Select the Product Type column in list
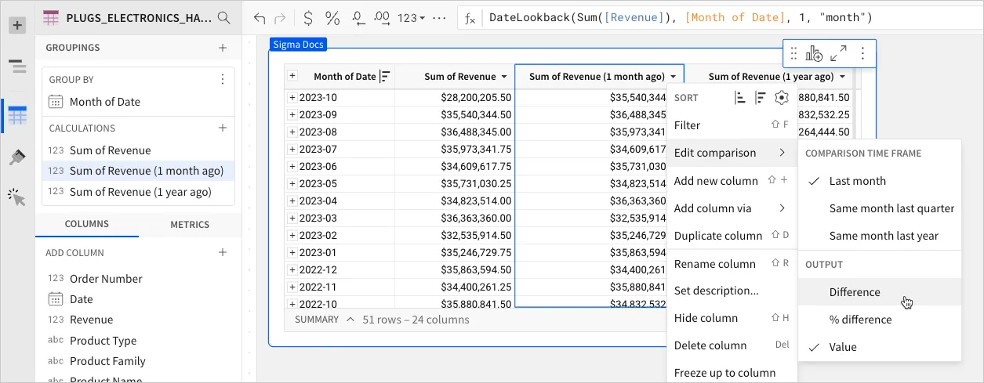 138,341
